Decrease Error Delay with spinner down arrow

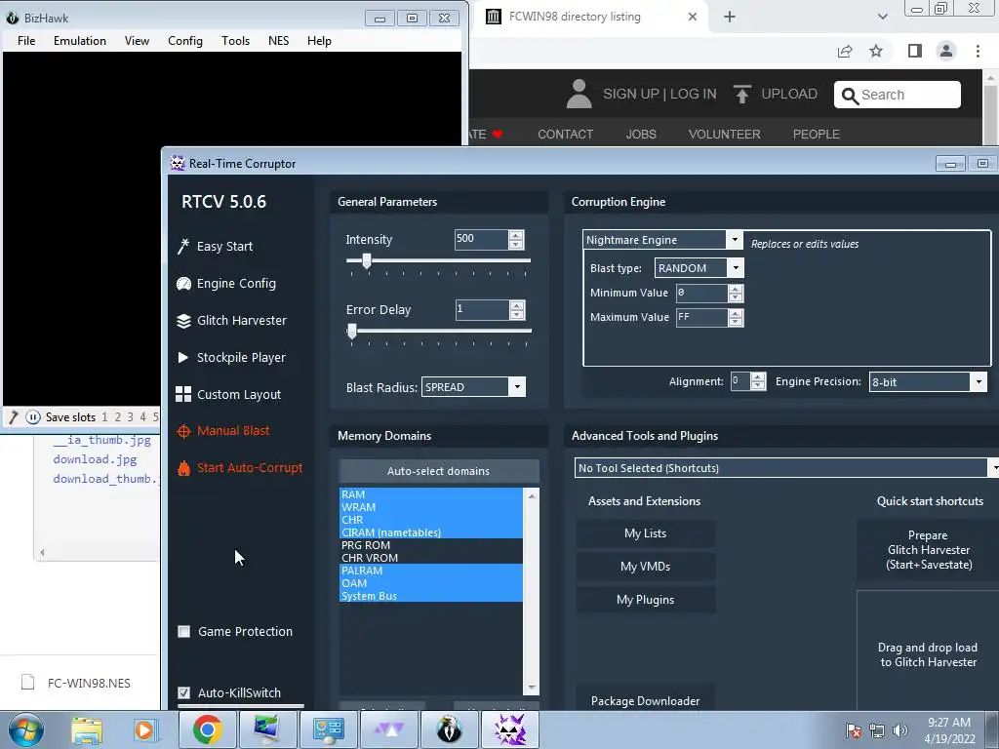click(x=517, y=315)
